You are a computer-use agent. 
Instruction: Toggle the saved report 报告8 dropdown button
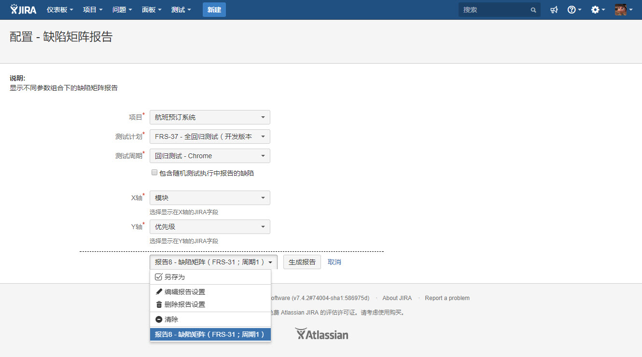(x=213, y=262)
